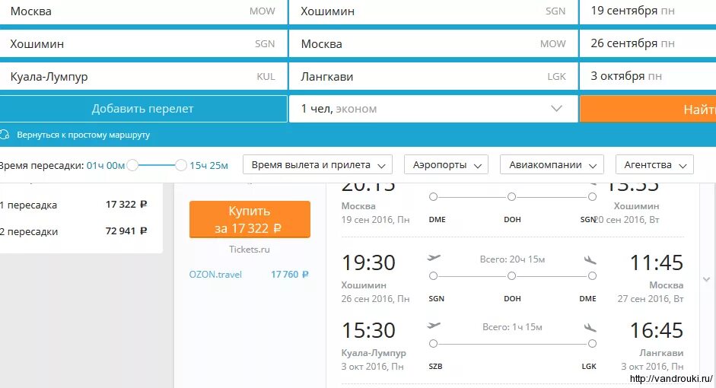Click DOH stopover marker on Moscow–Ho Chi Minh flight

coord(511,197)
